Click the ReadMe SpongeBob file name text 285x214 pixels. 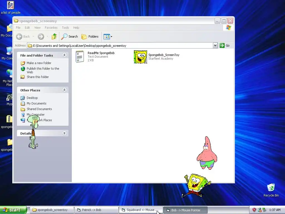pyautogui.click(x=101, y=53)
